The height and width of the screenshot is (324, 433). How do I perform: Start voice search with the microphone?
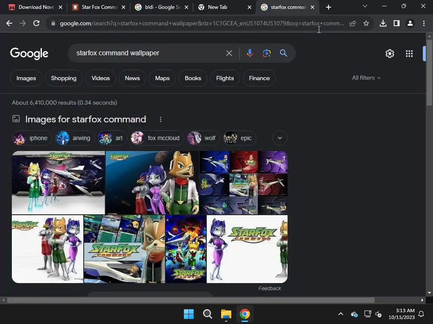pos(249,53)
